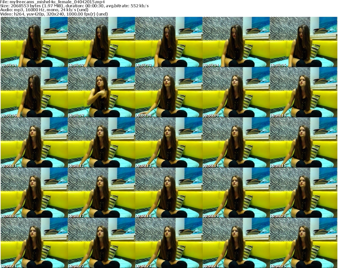
Task: Select the thumbnail stamped 00:00:05
Action: (x=303, y=42)
